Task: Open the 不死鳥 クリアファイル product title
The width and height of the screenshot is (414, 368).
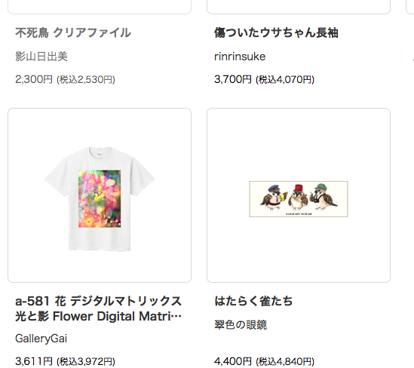Action: 73,33
